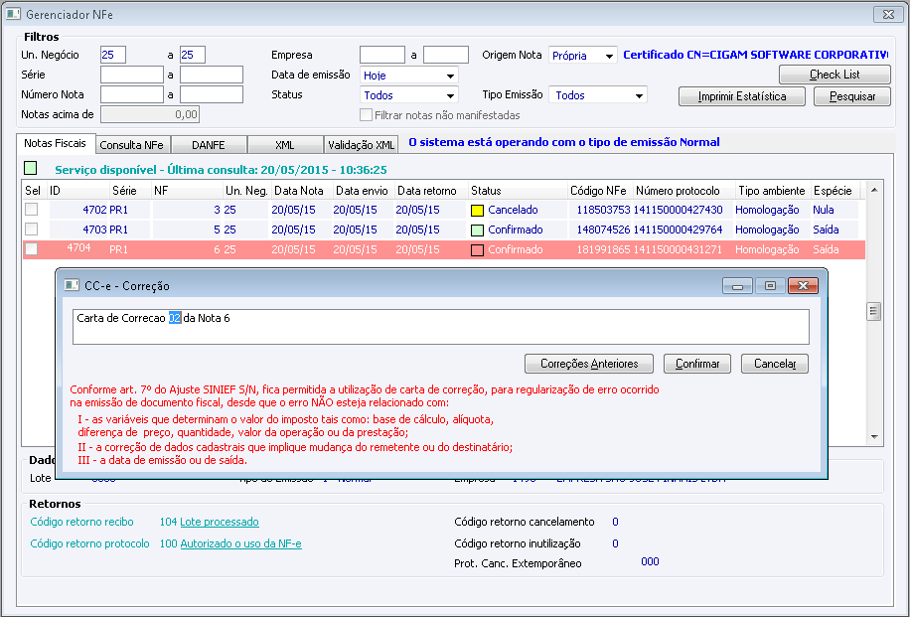This screenshot has height=617, width=910.
Task: Cancel the correction letter dialog
Action: coord(775,364)
